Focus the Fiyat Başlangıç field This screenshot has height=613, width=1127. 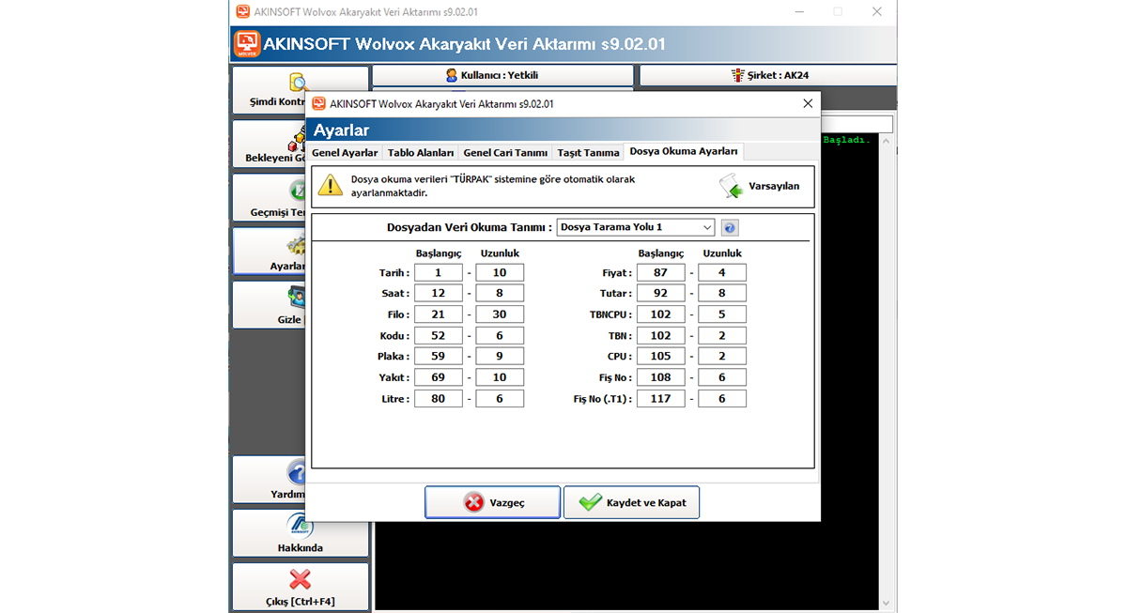661,273
